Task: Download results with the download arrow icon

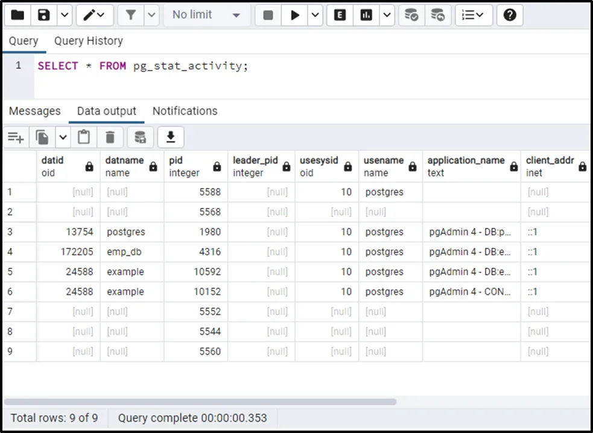Action: (x=171, y=137)
